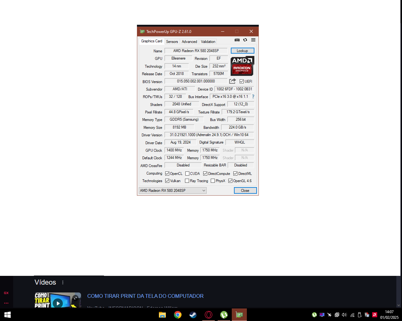This screenshot has width=402, height=321.
Task: Open the GPU selection dropdown at bottom
Action: click(x=173, y=191)
